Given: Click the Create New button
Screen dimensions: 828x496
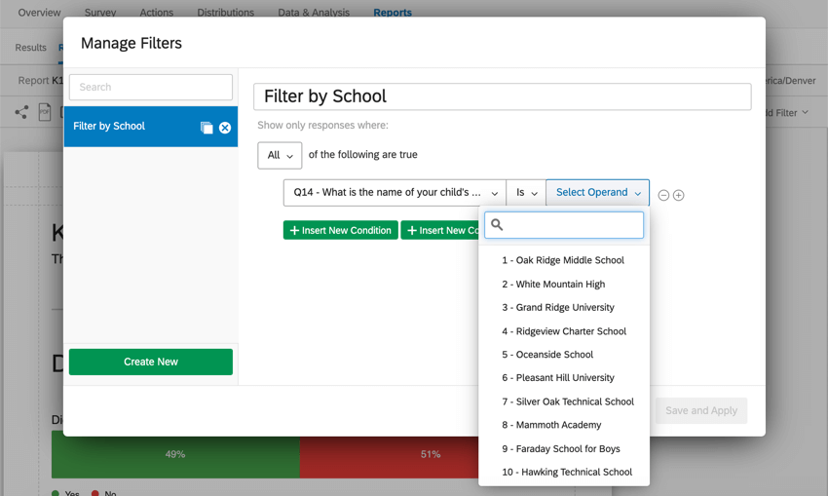Looking at the screenshot, I should click(151, 362).
